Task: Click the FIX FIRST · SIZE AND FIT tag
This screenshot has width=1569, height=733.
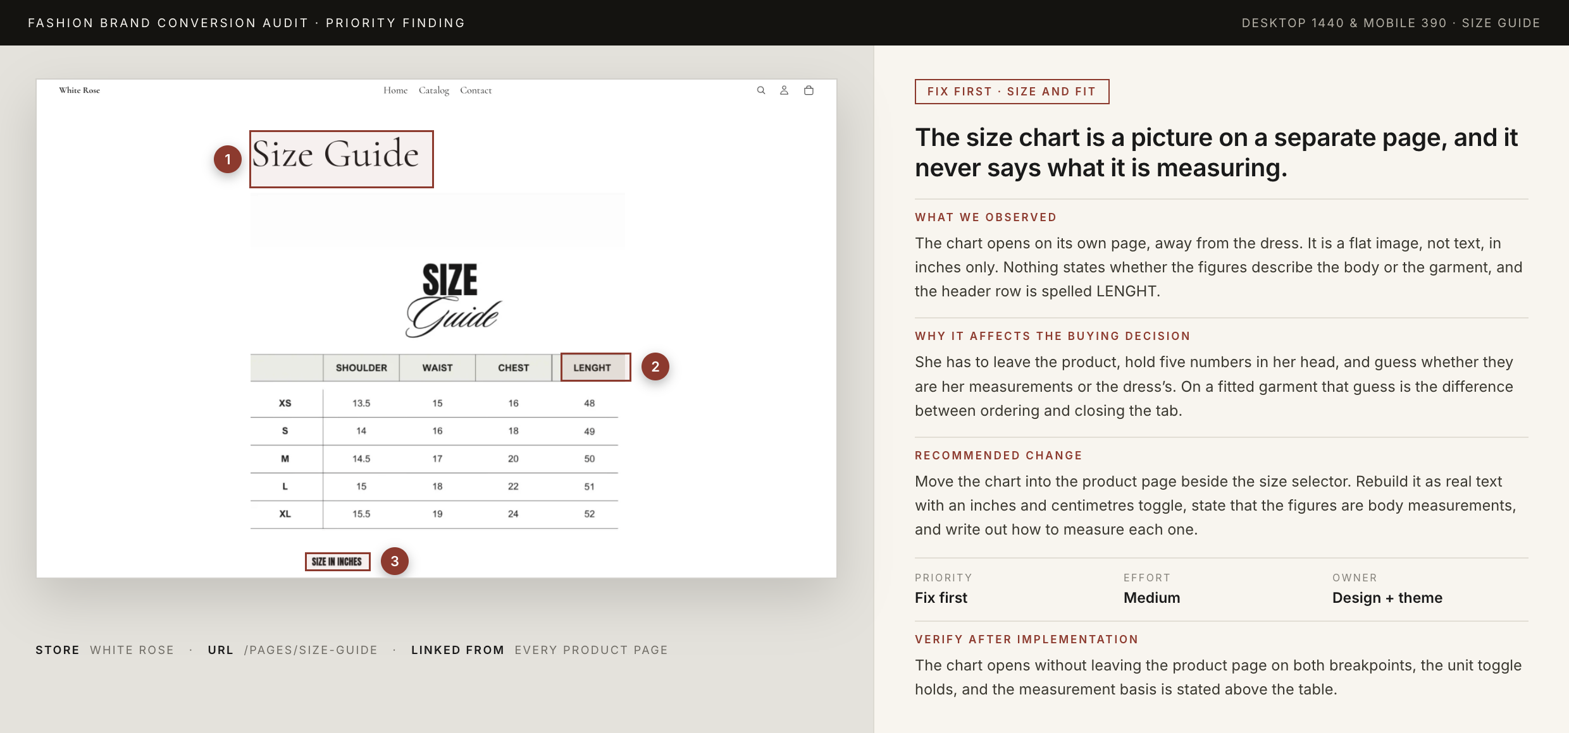Action: pyautogui.click(x=1012, y=92)
